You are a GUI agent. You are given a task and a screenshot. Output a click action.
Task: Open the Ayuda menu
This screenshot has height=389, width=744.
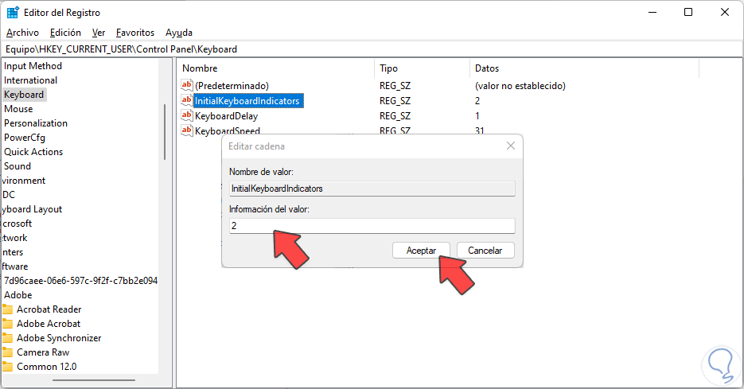(179, 33)
